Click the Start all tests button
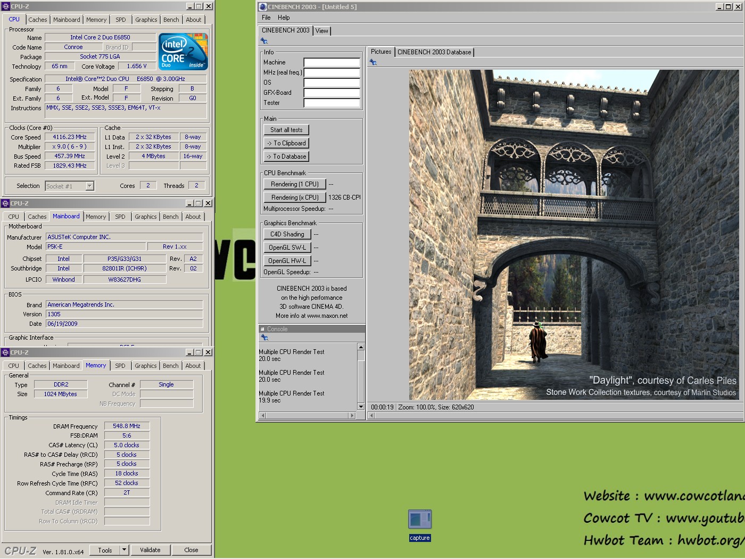The width and height of the screenshot is (745, 559). [x=286, y=130]
